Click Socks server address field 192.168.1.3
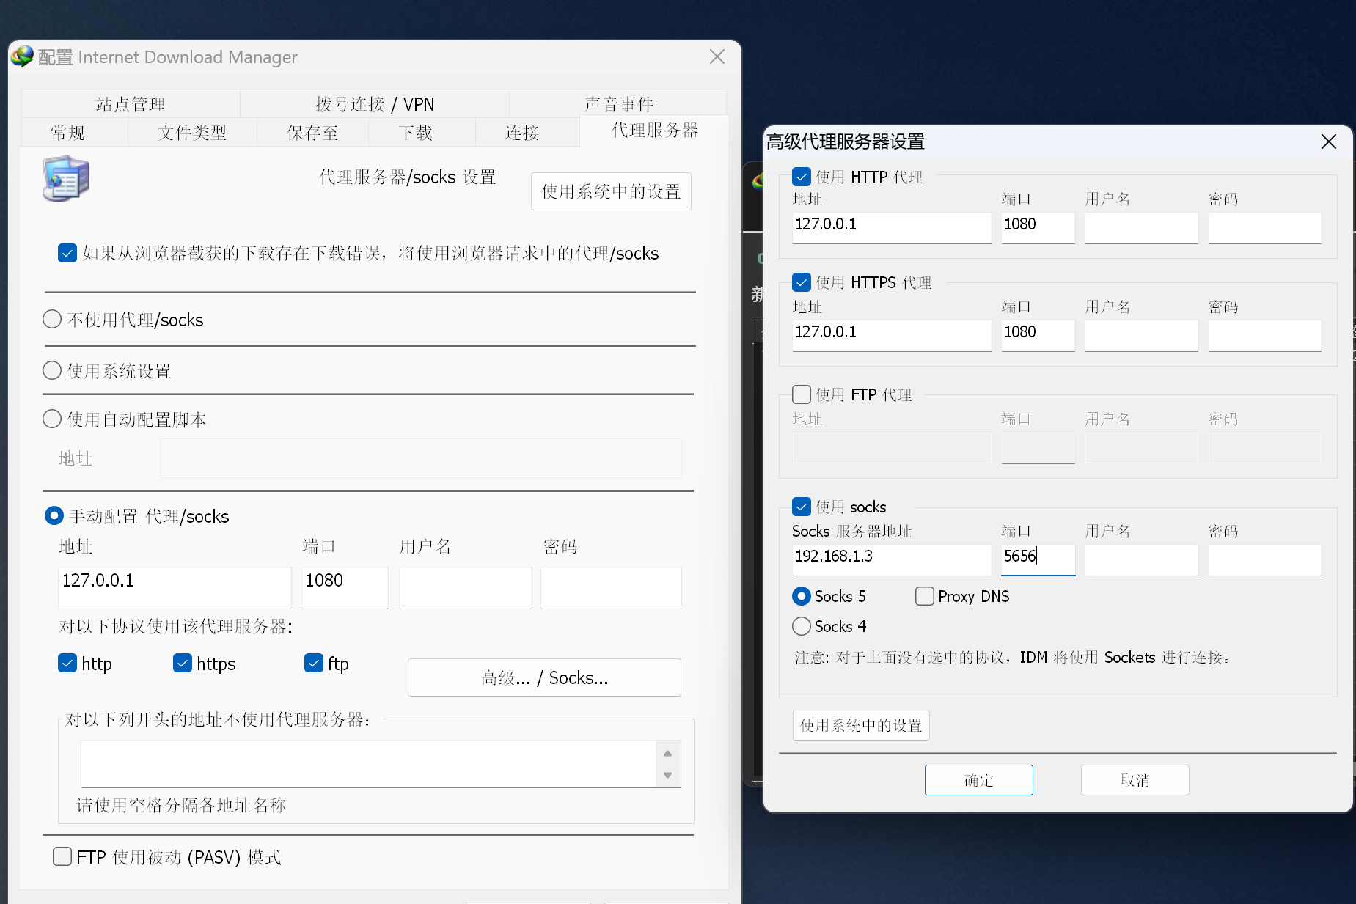Image resolution: width=1356 pixels, height=904 pixels. pos(892,559)
